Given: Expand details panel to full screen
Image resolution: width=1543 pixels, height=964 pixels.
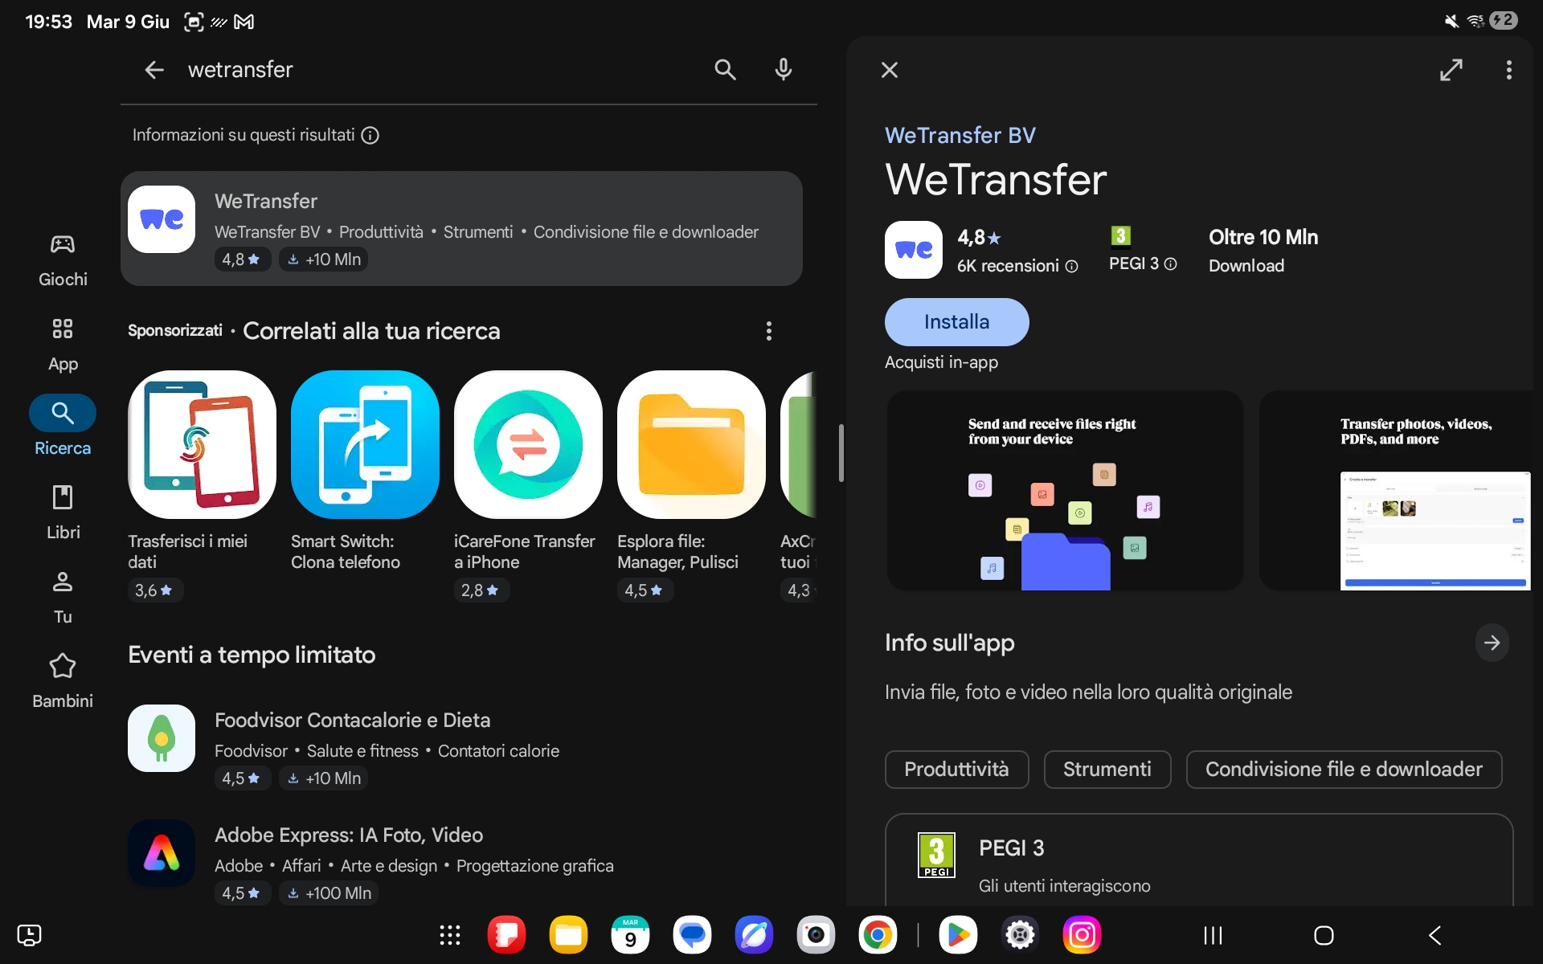Looking at the screenshot, I should [1451, 70].
